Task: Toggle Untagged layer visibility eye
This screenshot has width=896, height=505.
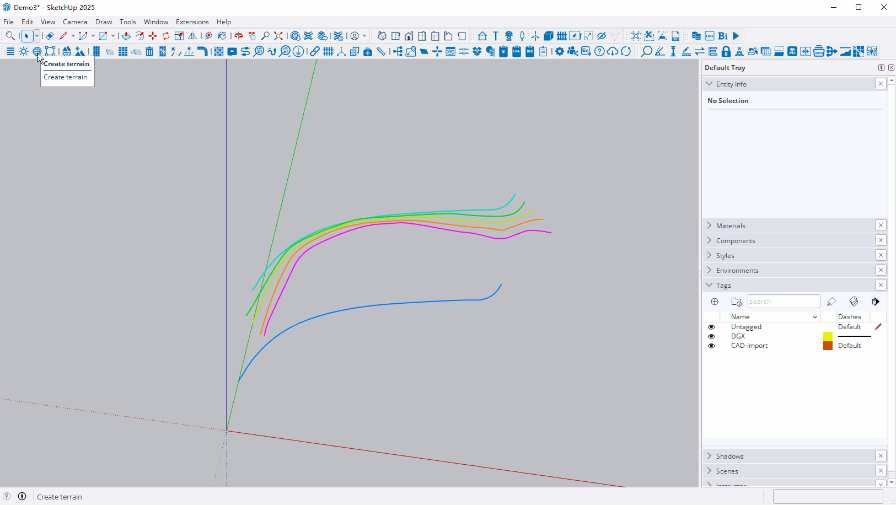Action: (x=711, y=327)
